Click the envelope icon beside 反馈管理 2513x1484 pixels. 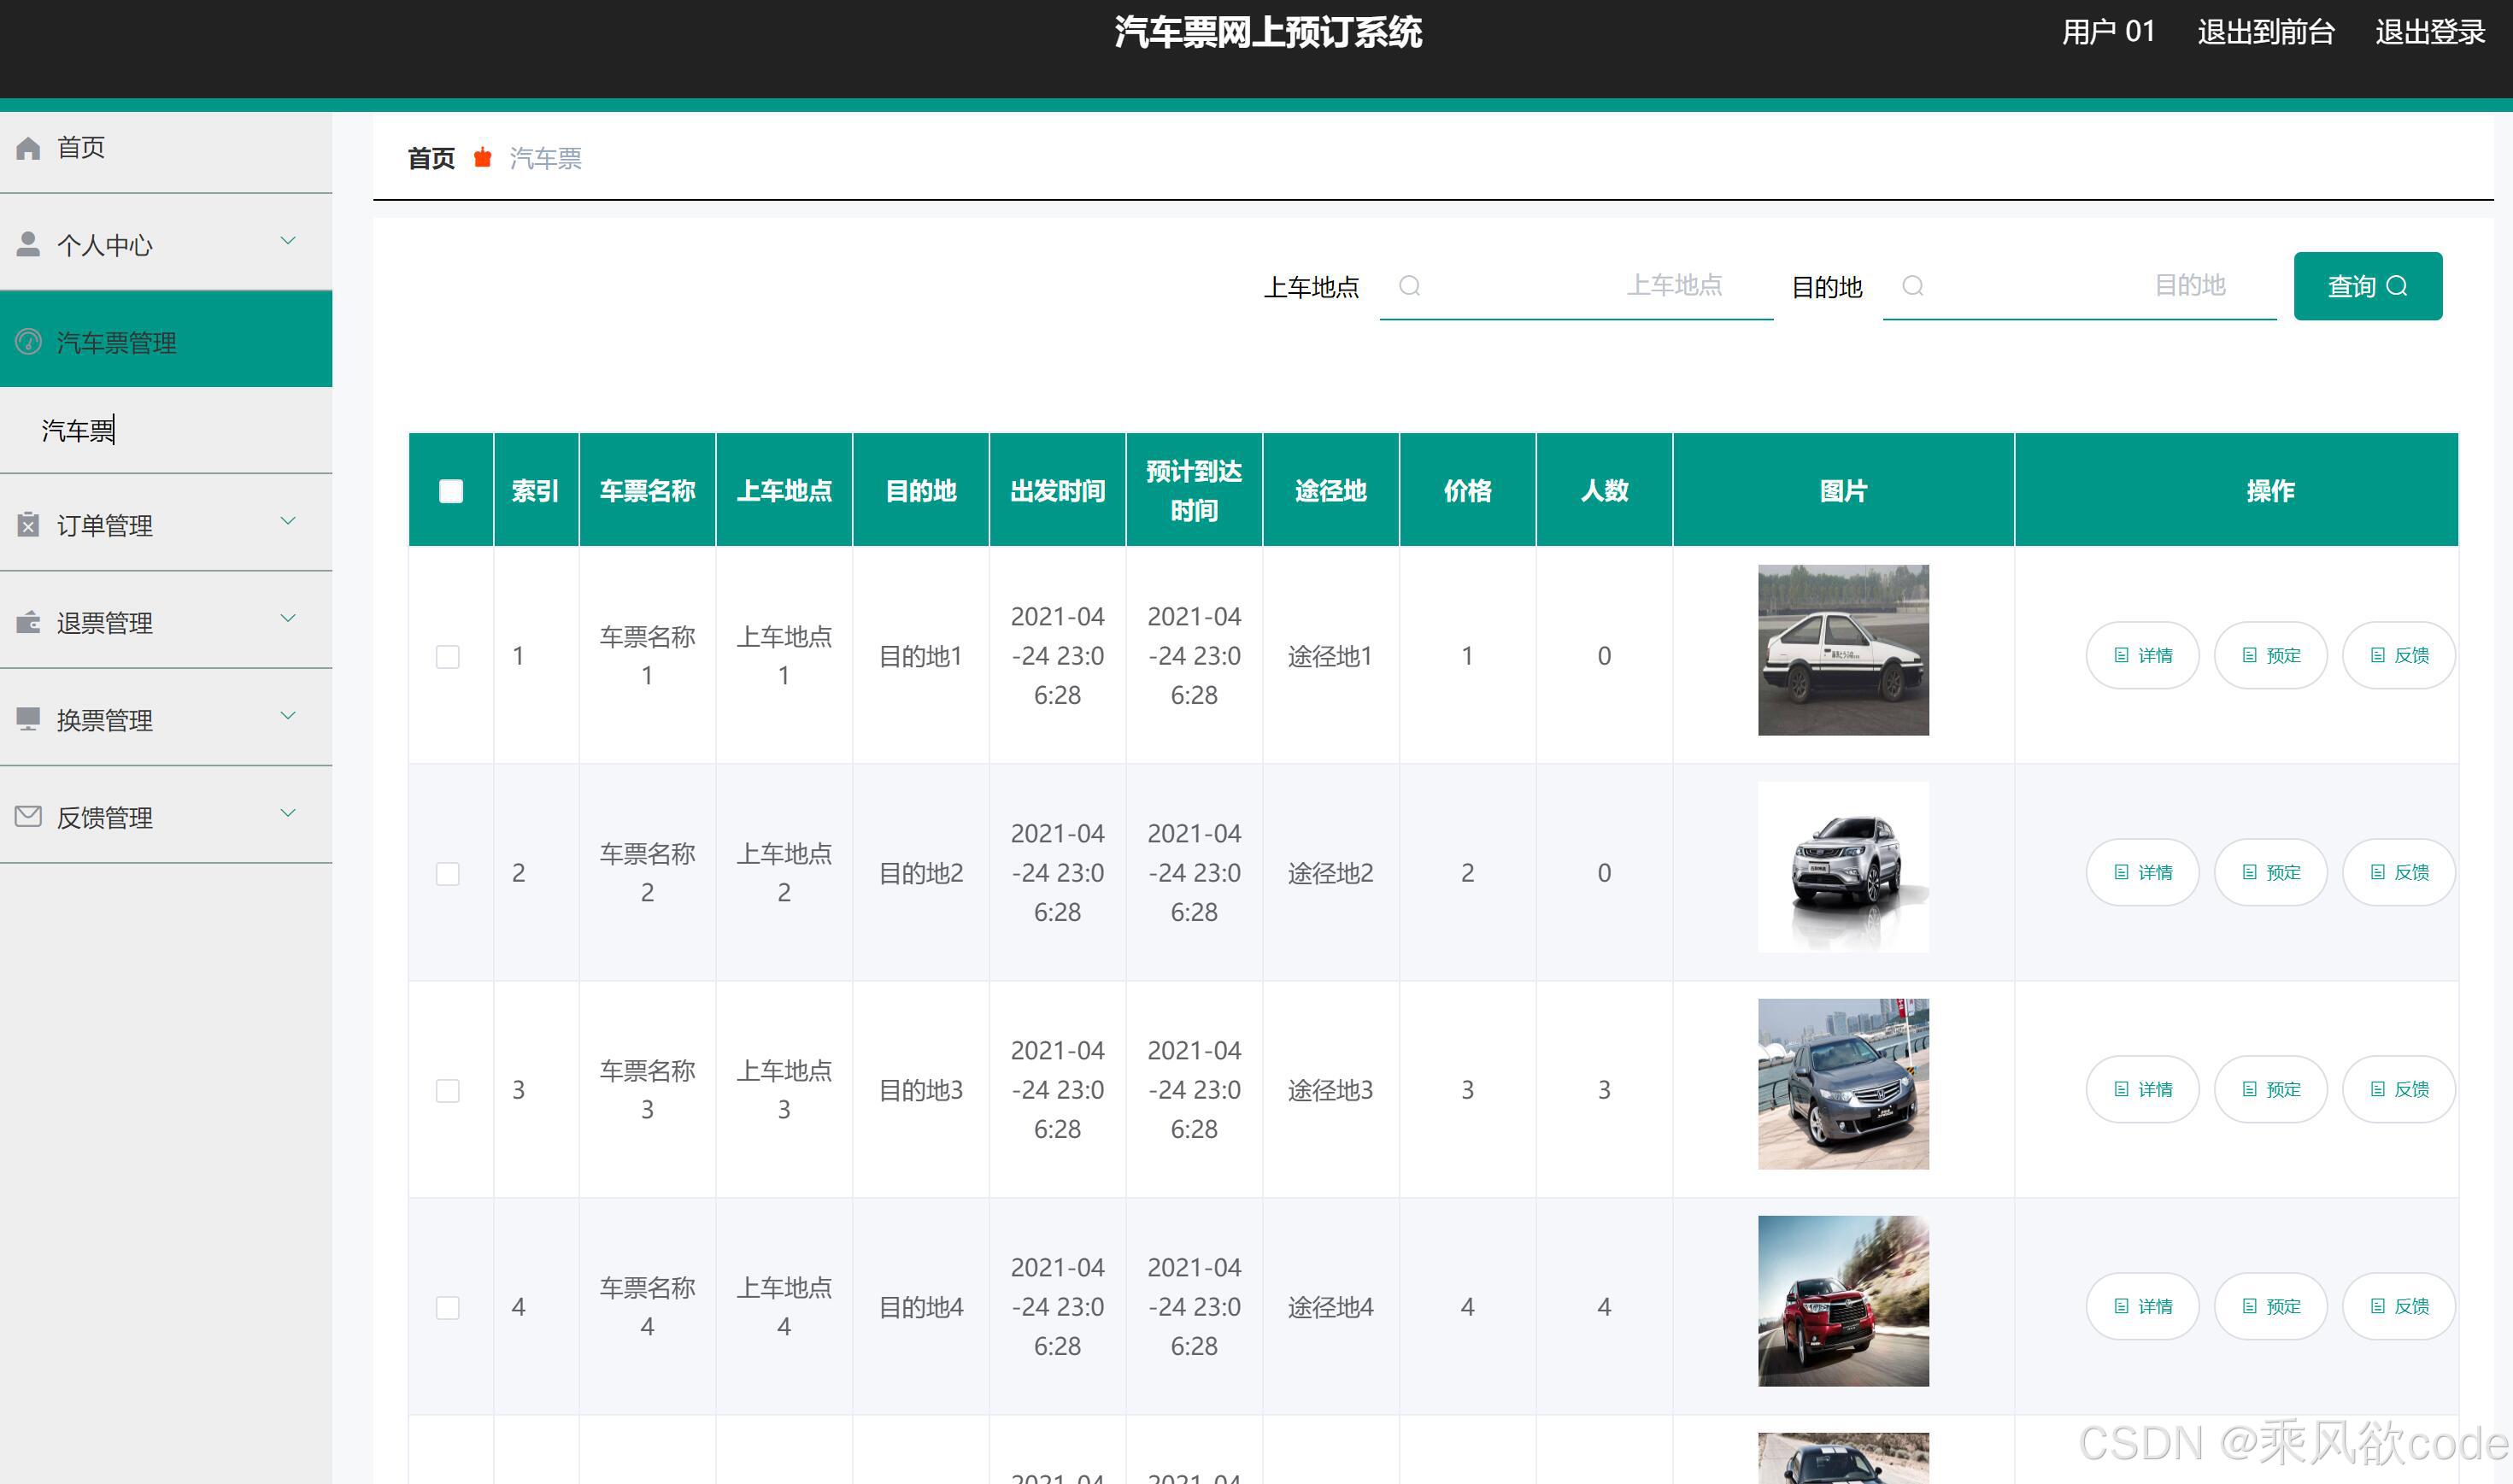point(28,817)
